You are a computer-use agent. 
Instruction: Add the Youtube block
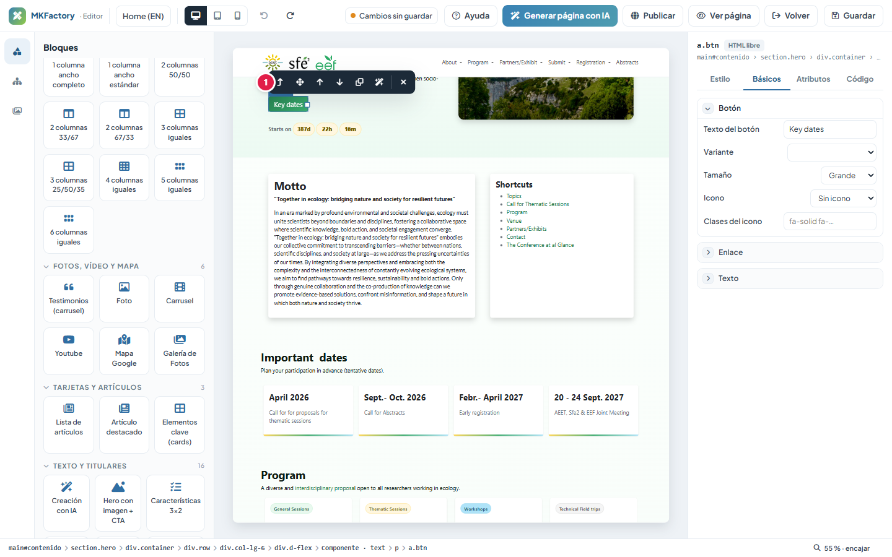point(69,351)
